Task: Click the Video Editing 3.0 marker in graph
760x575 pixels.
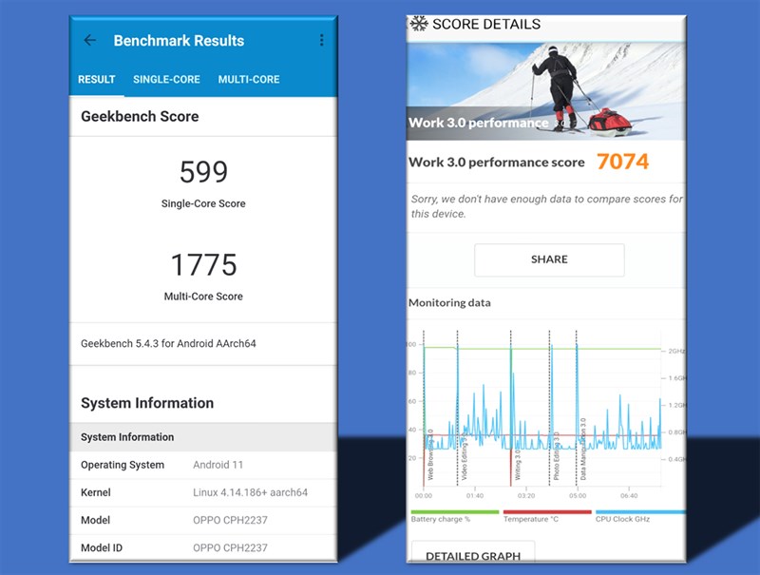Action: coord(464,456)
